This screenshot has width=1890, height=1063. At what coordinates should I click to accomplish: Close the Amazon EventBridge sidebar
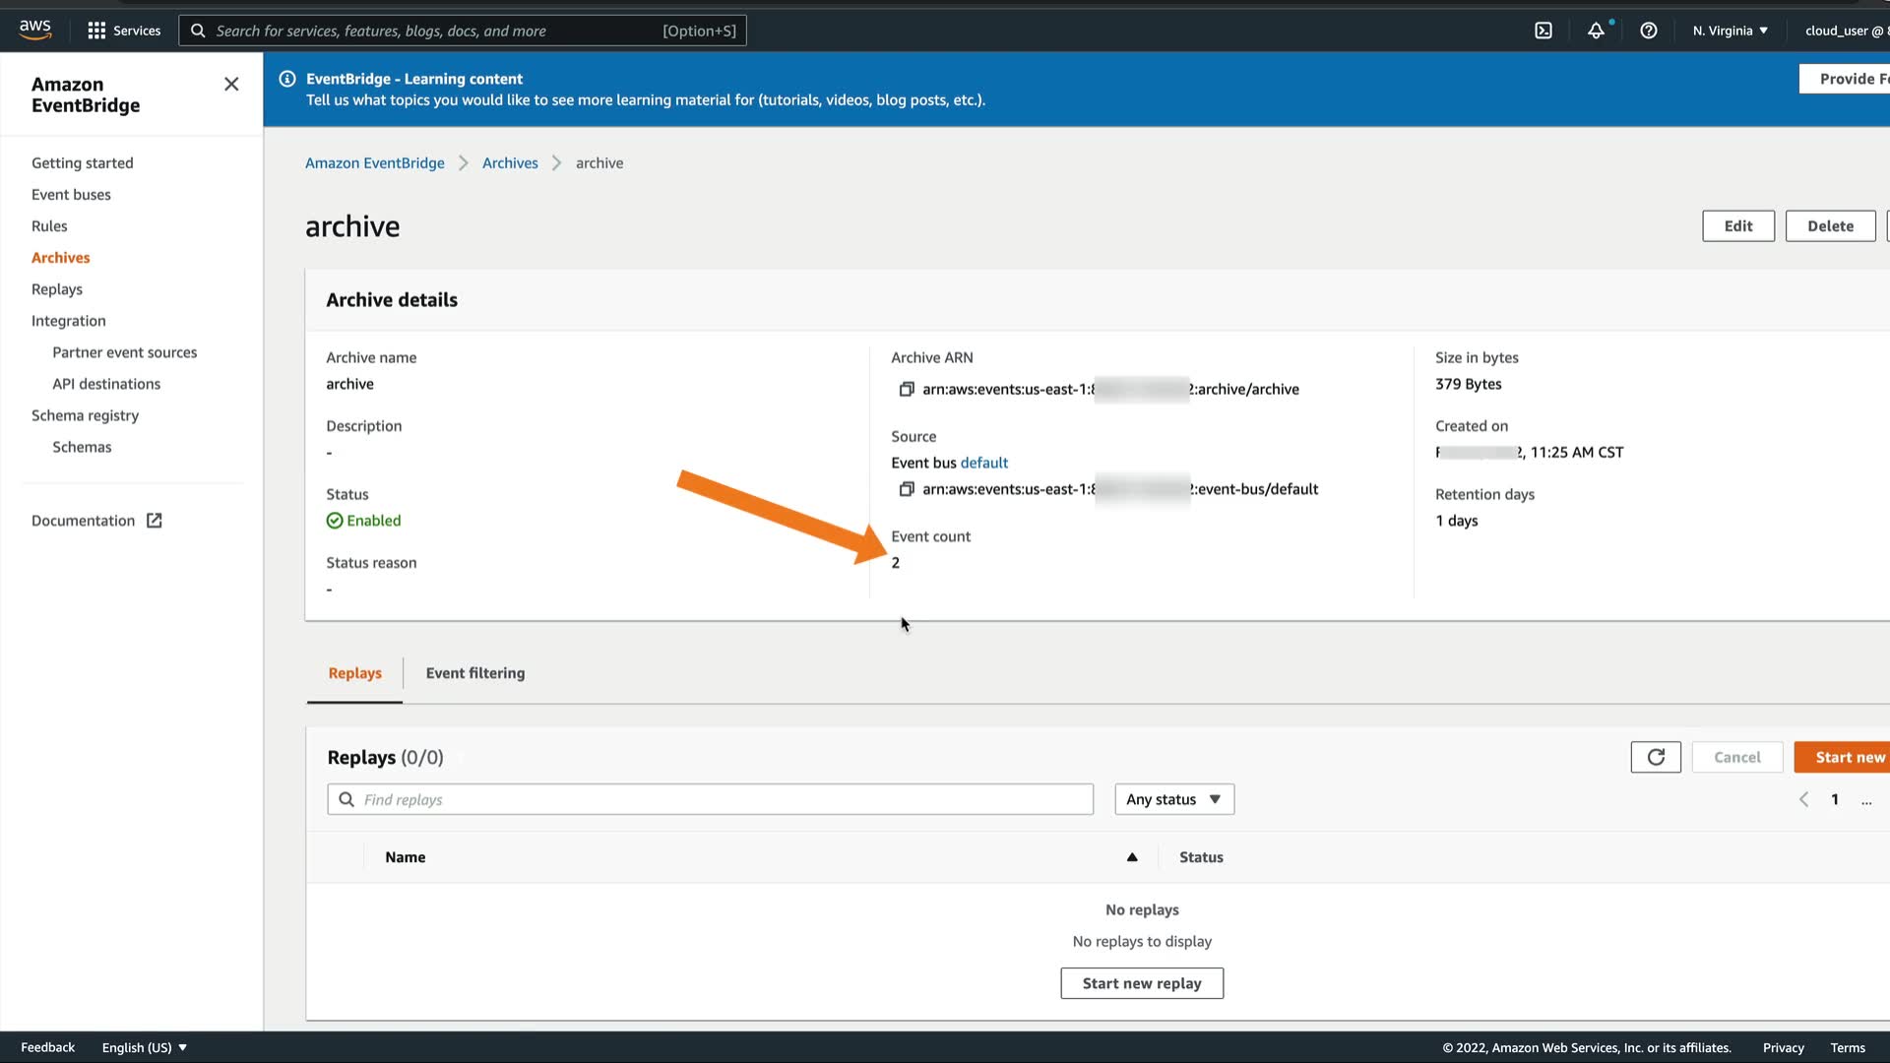[231, 85]
